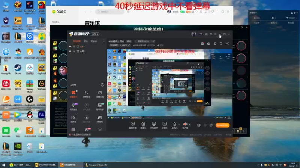The image size is (300, 168).
Task: Open stream settings gear next to start button
Action: pyautogui.click(x=211, y=125)
